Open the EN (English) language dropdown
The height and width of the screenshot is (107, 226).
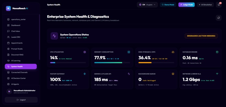(147, 5)
